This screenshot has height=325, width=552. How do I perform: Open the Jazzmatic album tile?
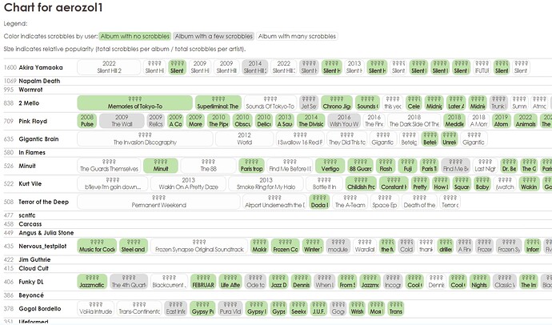coord(92,281)
